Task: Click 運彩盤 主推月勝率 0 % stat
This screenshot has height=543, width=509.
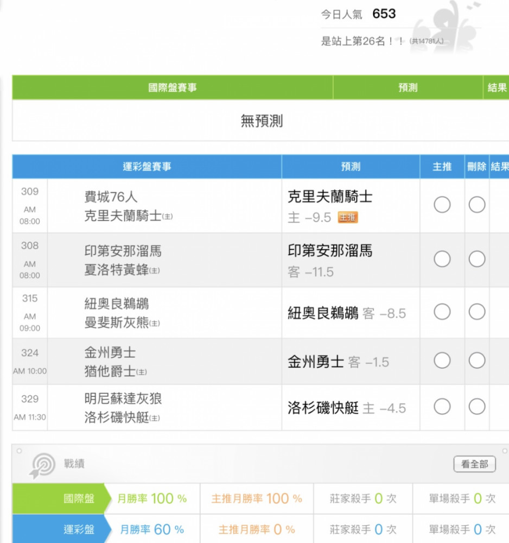Action: 257,529
